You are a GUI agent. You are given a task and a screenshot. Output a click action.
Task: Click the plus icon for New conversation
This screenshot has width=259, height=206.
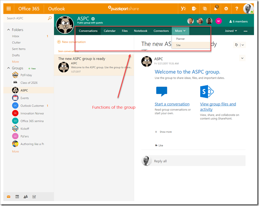59,42
